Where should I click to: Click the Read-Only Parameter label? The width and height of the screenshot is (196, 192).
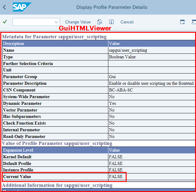[24, 137]
